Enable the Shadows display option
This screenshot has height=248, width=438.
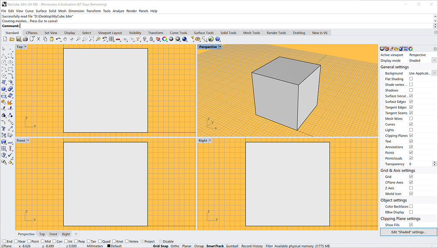[x=411, y=90]
